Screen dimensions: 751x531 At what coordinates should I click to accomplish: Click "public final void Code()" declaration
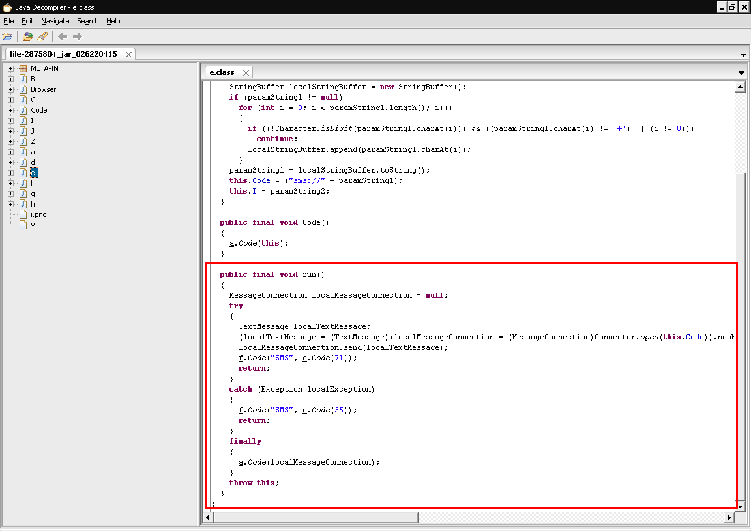click(274, 222)
